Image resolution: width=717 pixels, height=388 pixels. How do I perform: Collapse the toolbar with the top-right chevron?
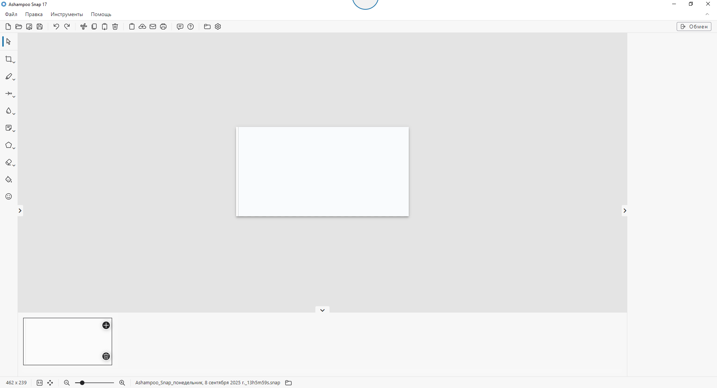tap(707, 14)
